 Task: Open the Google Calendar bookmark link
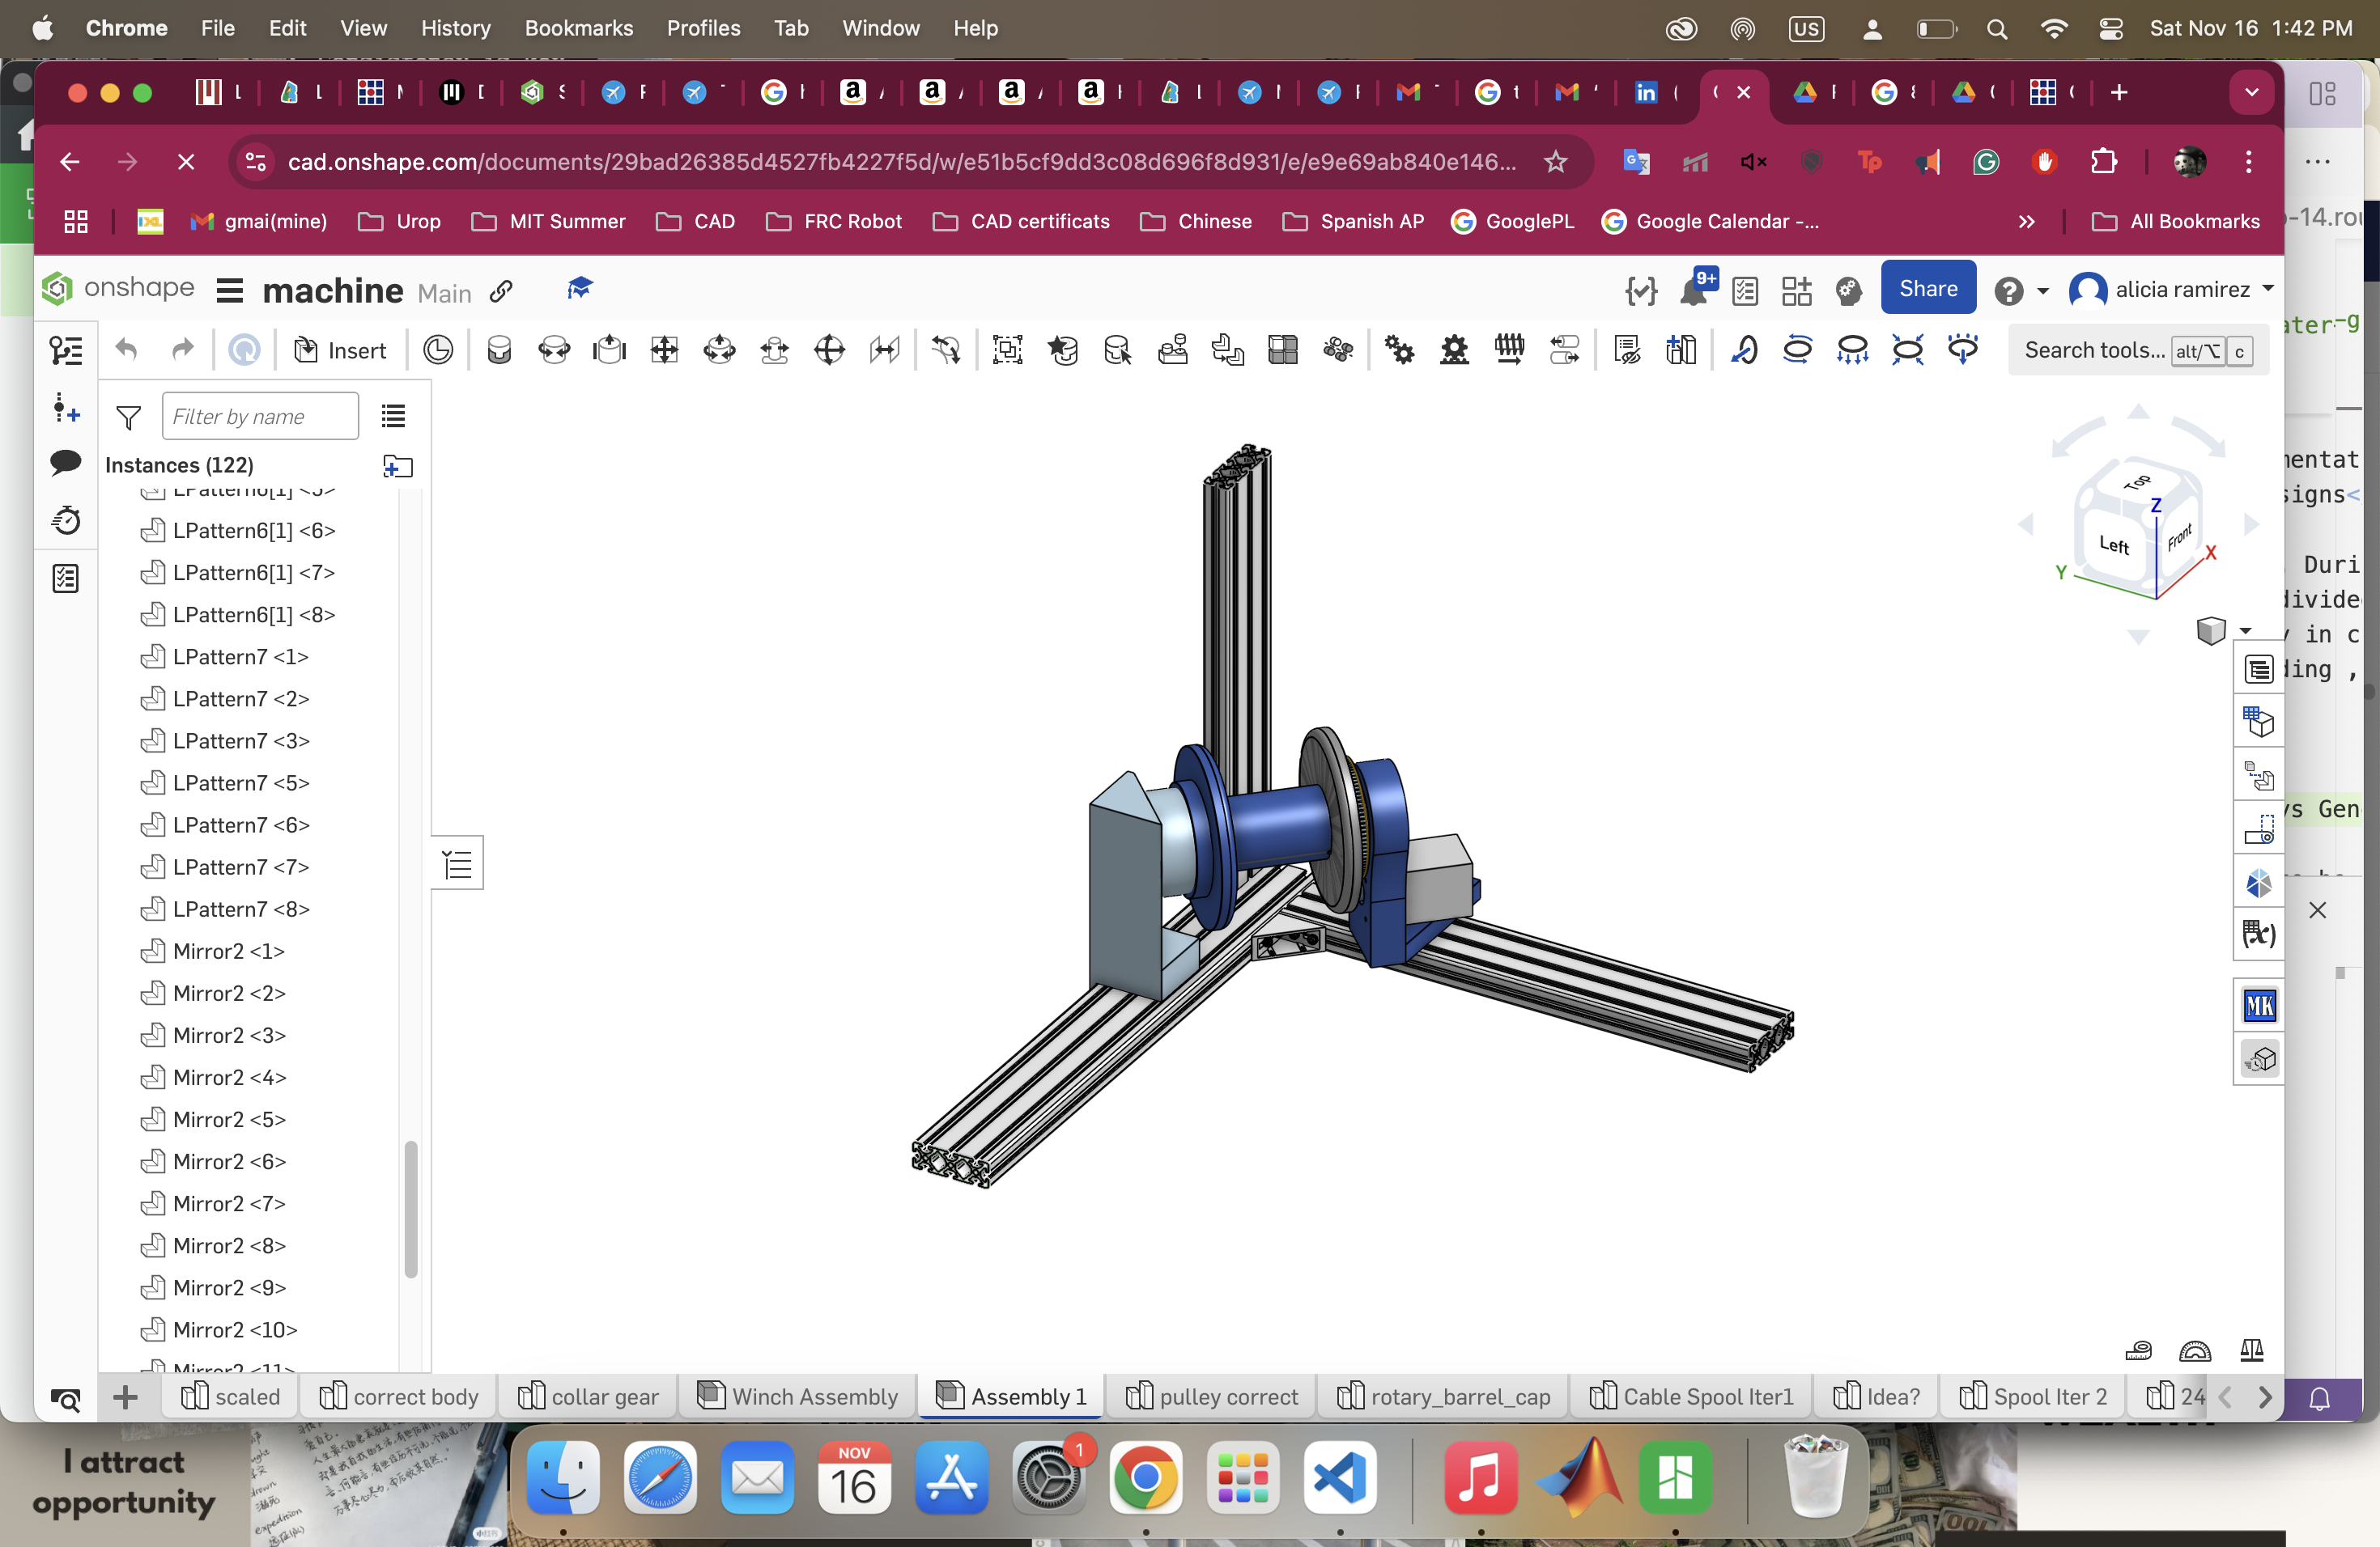pyautogui.click(x=1710, y=222)
